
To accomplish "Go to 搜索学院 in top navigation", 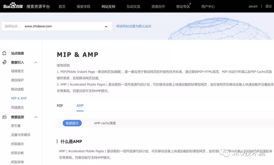I will (x=83, y=6).
